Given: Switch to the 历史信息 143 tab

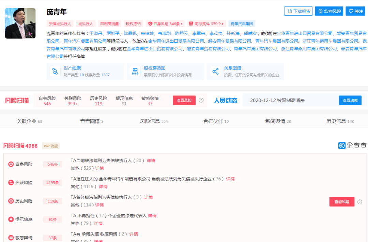Looking at the screenshot, I should (340, 121).
